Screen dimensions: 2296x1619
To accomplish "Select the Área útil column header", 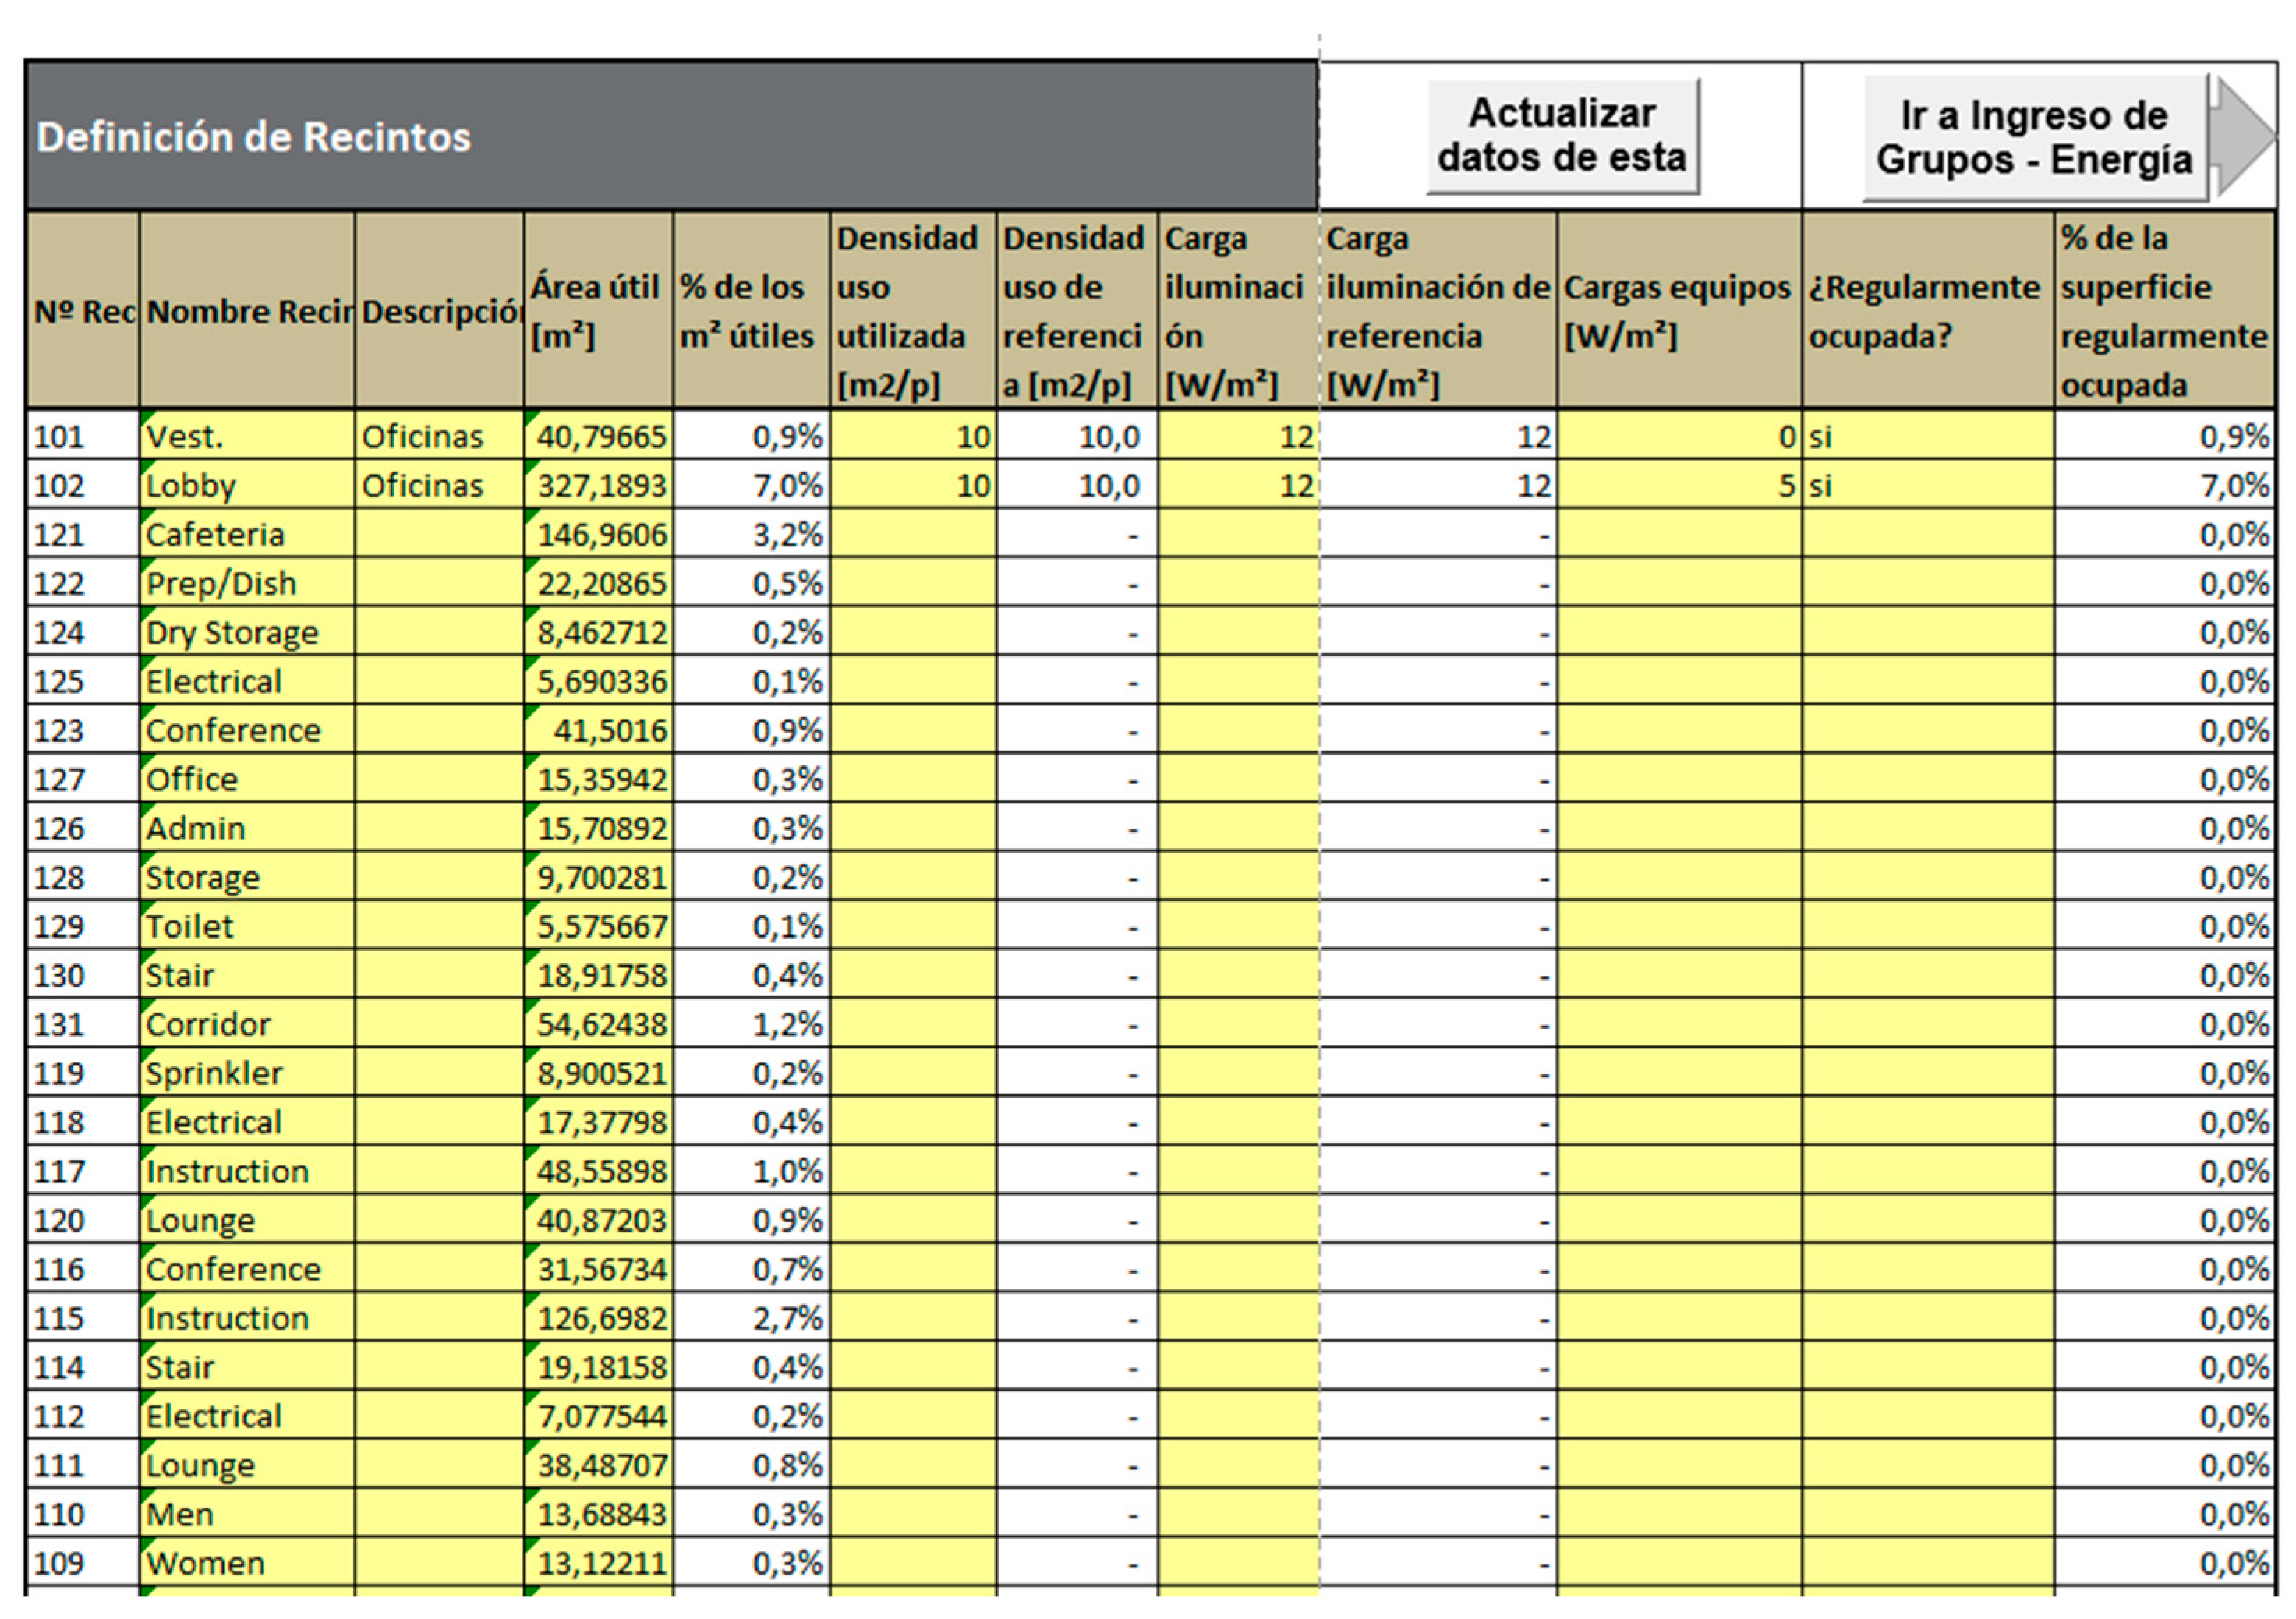I will [x=598, y=310].
